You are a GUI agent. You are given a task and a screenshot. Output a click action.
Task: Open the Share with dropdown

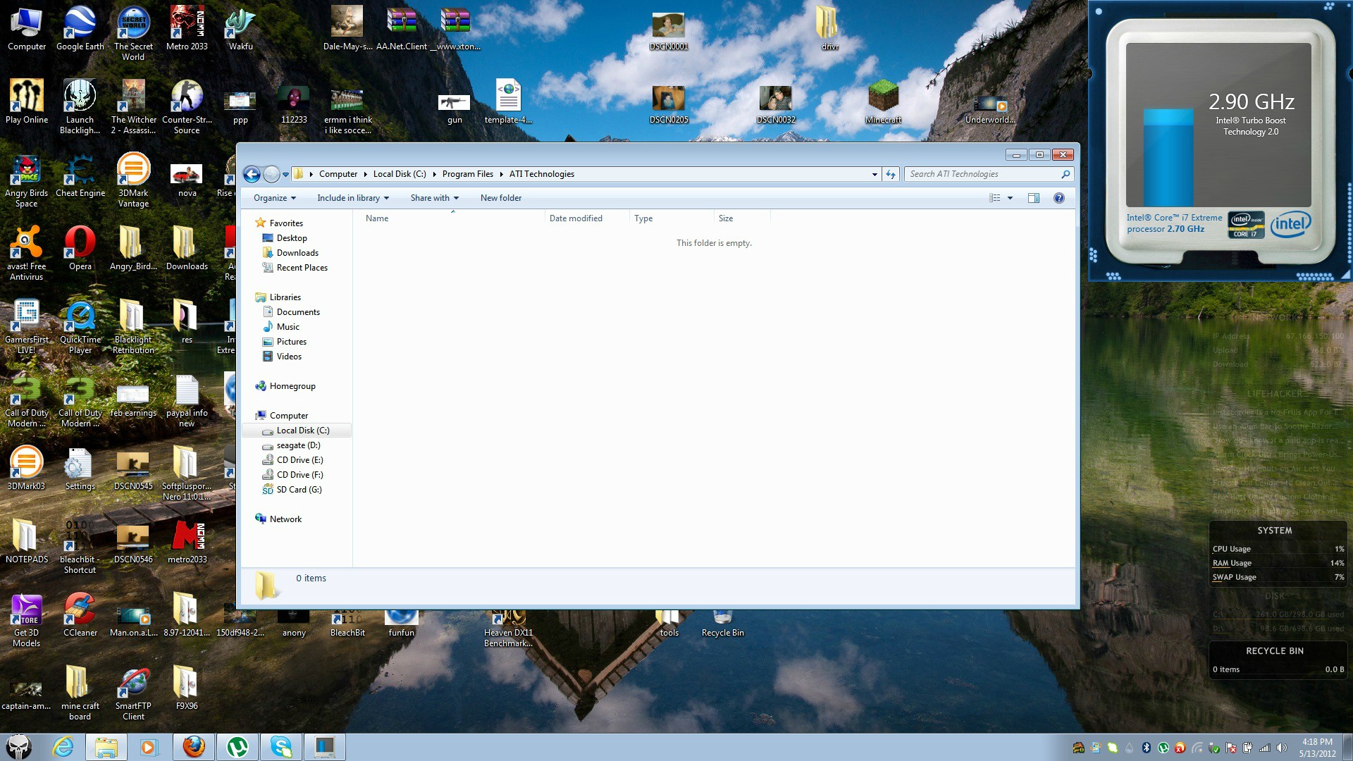[x=435, y=198]
